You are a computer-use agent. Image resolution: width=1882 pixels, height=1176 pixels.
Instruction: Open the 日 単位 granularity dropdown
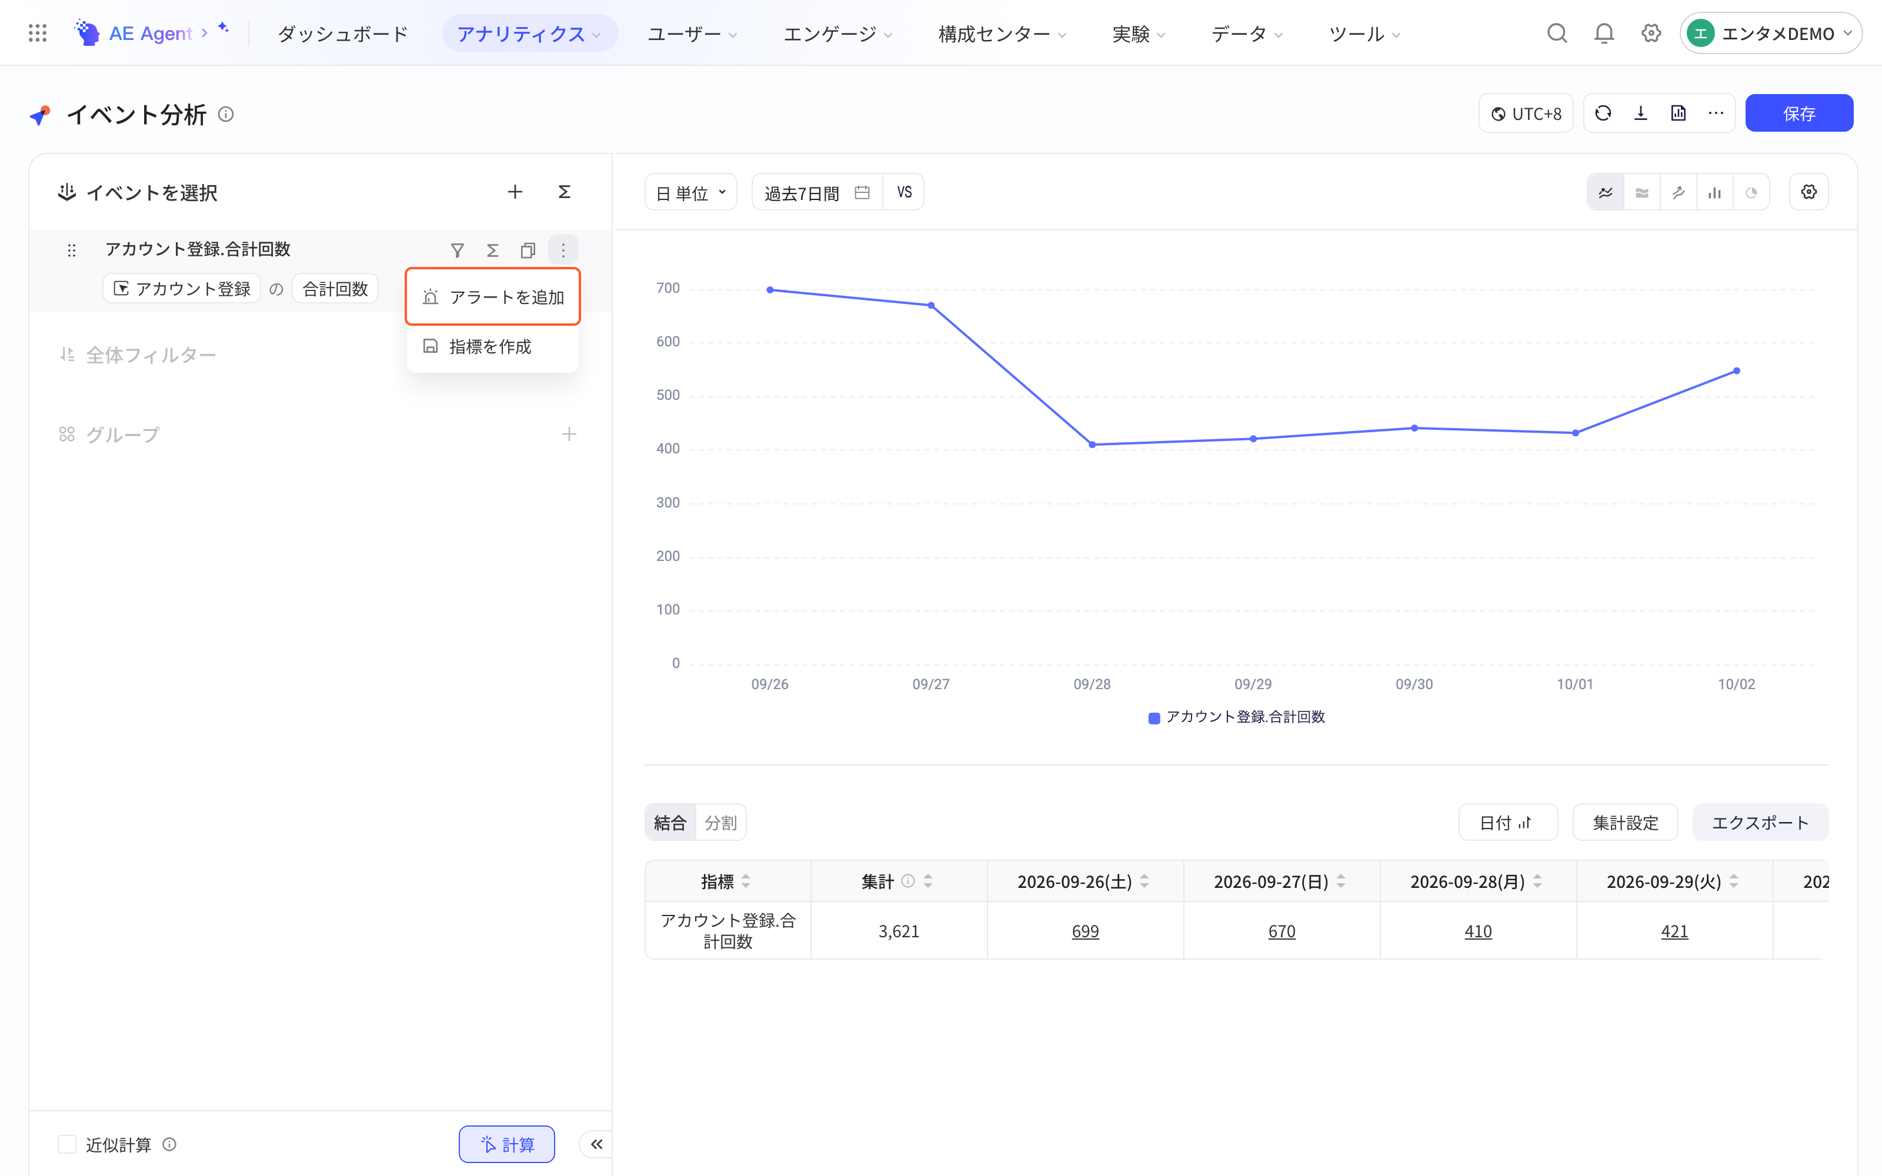tap(690, 192)
